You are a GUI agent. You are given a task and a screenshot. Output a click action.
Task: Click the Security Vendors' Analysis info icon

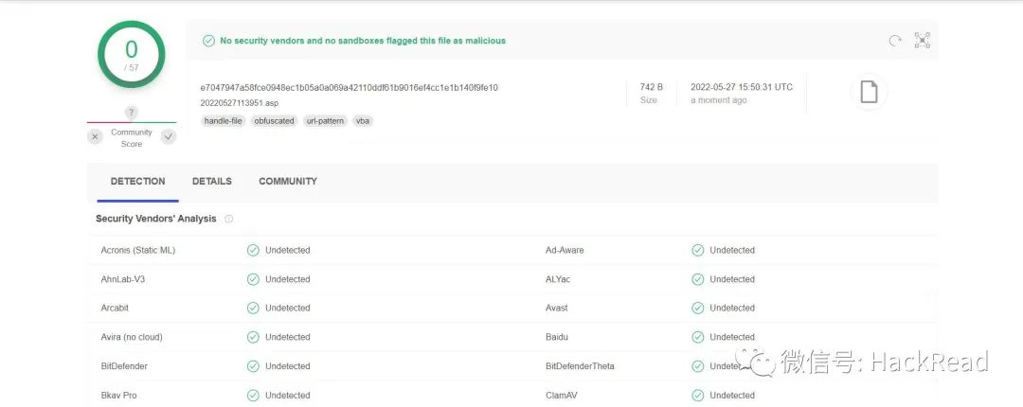pyautogui.click(x=228, y=220)
